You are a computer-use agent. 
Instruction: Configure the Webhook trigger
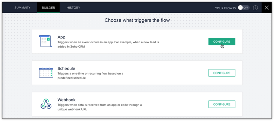click(x=222, y=104)
